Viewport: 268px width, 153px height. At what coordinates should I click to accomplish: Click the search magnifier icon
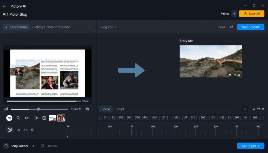[x=18, y=118]
